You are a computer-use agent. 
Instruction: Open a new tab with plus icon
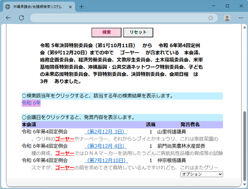coord(81,7)
